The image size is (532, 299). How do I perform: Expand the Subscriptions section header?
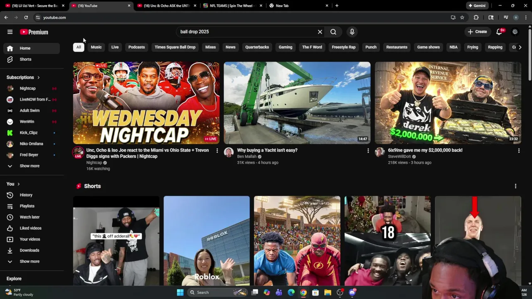23,77
